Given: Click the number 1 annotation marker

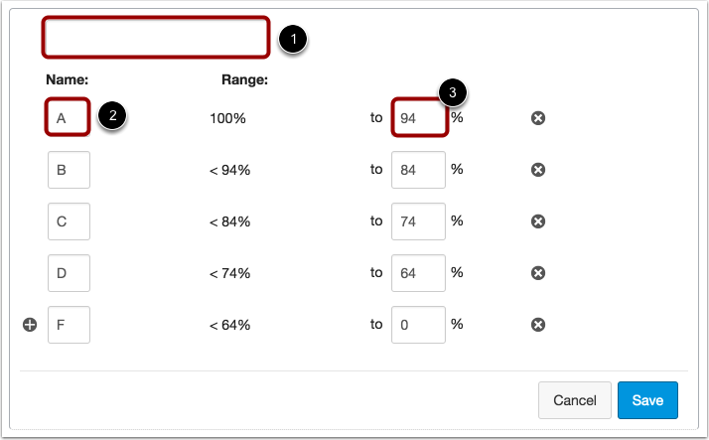Looking at the screenshot, I should click(x=292, y=39).
